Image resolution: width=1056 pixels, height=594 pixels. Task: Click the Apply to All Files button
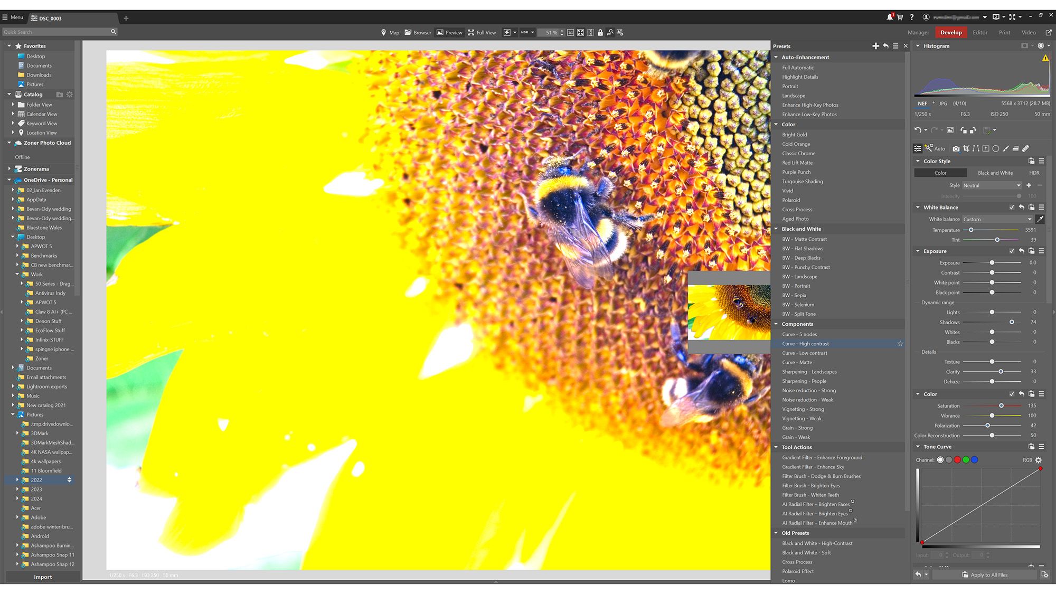984,575
